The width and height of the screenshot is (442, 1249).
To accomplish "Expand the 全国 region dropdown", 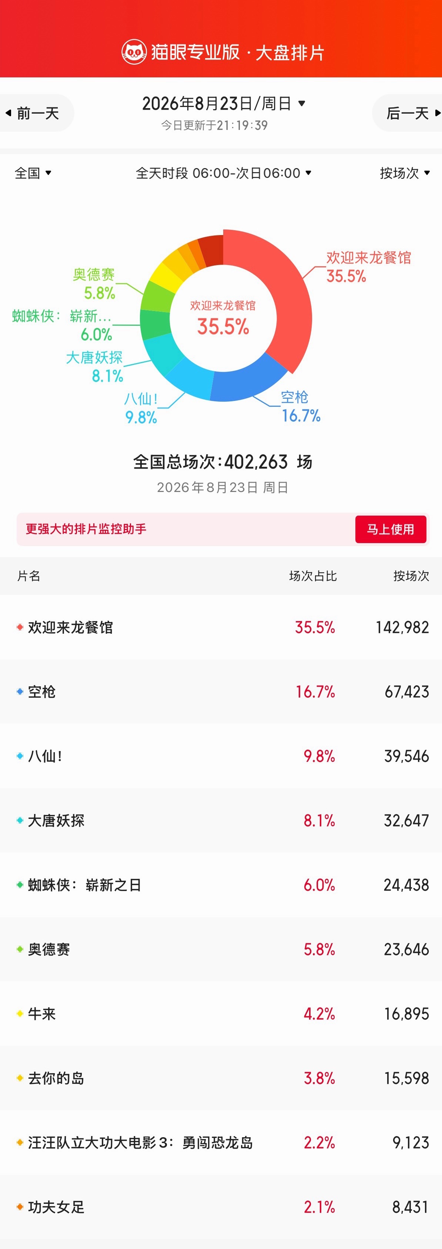I will (x=33, y=173).
